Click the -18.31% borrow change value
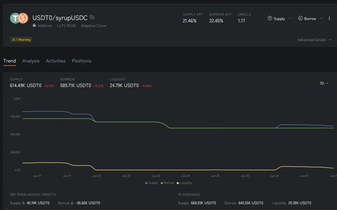337x210 pixels. [99, 86]
